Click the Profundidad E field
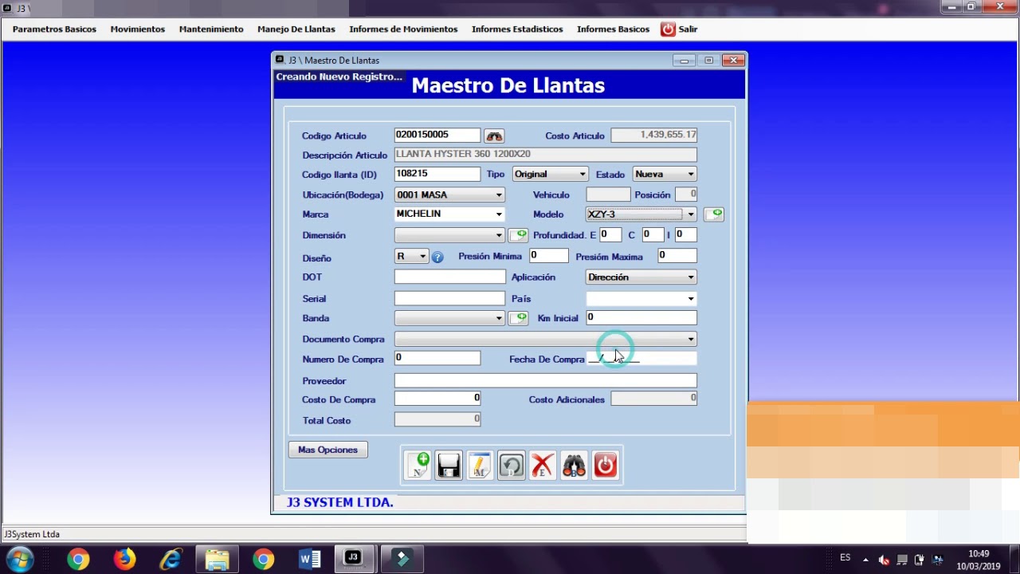This screenshot has height=574, width=1020. 610,234
